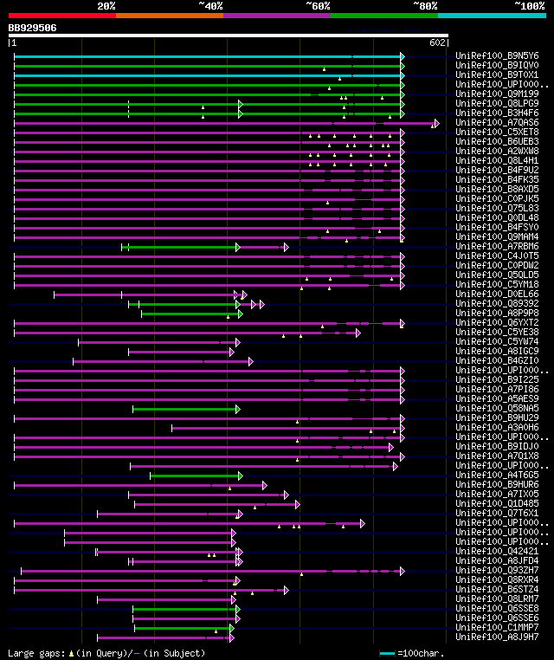
Task: Click the purple ~60% identity legend bar
Action: click(277, 16)
